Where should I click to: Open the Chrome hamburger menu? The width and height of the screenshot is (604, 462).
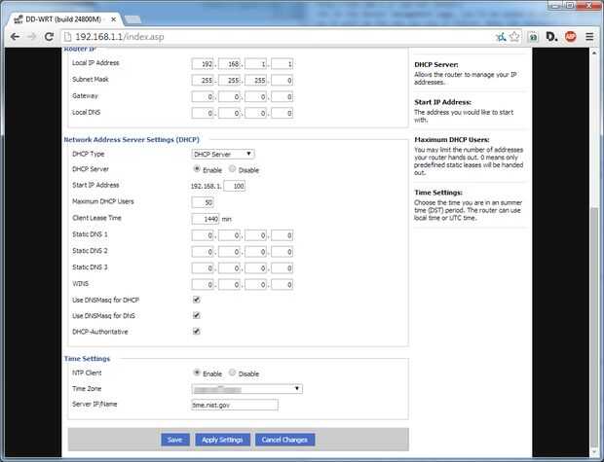(x=589, y=37)
